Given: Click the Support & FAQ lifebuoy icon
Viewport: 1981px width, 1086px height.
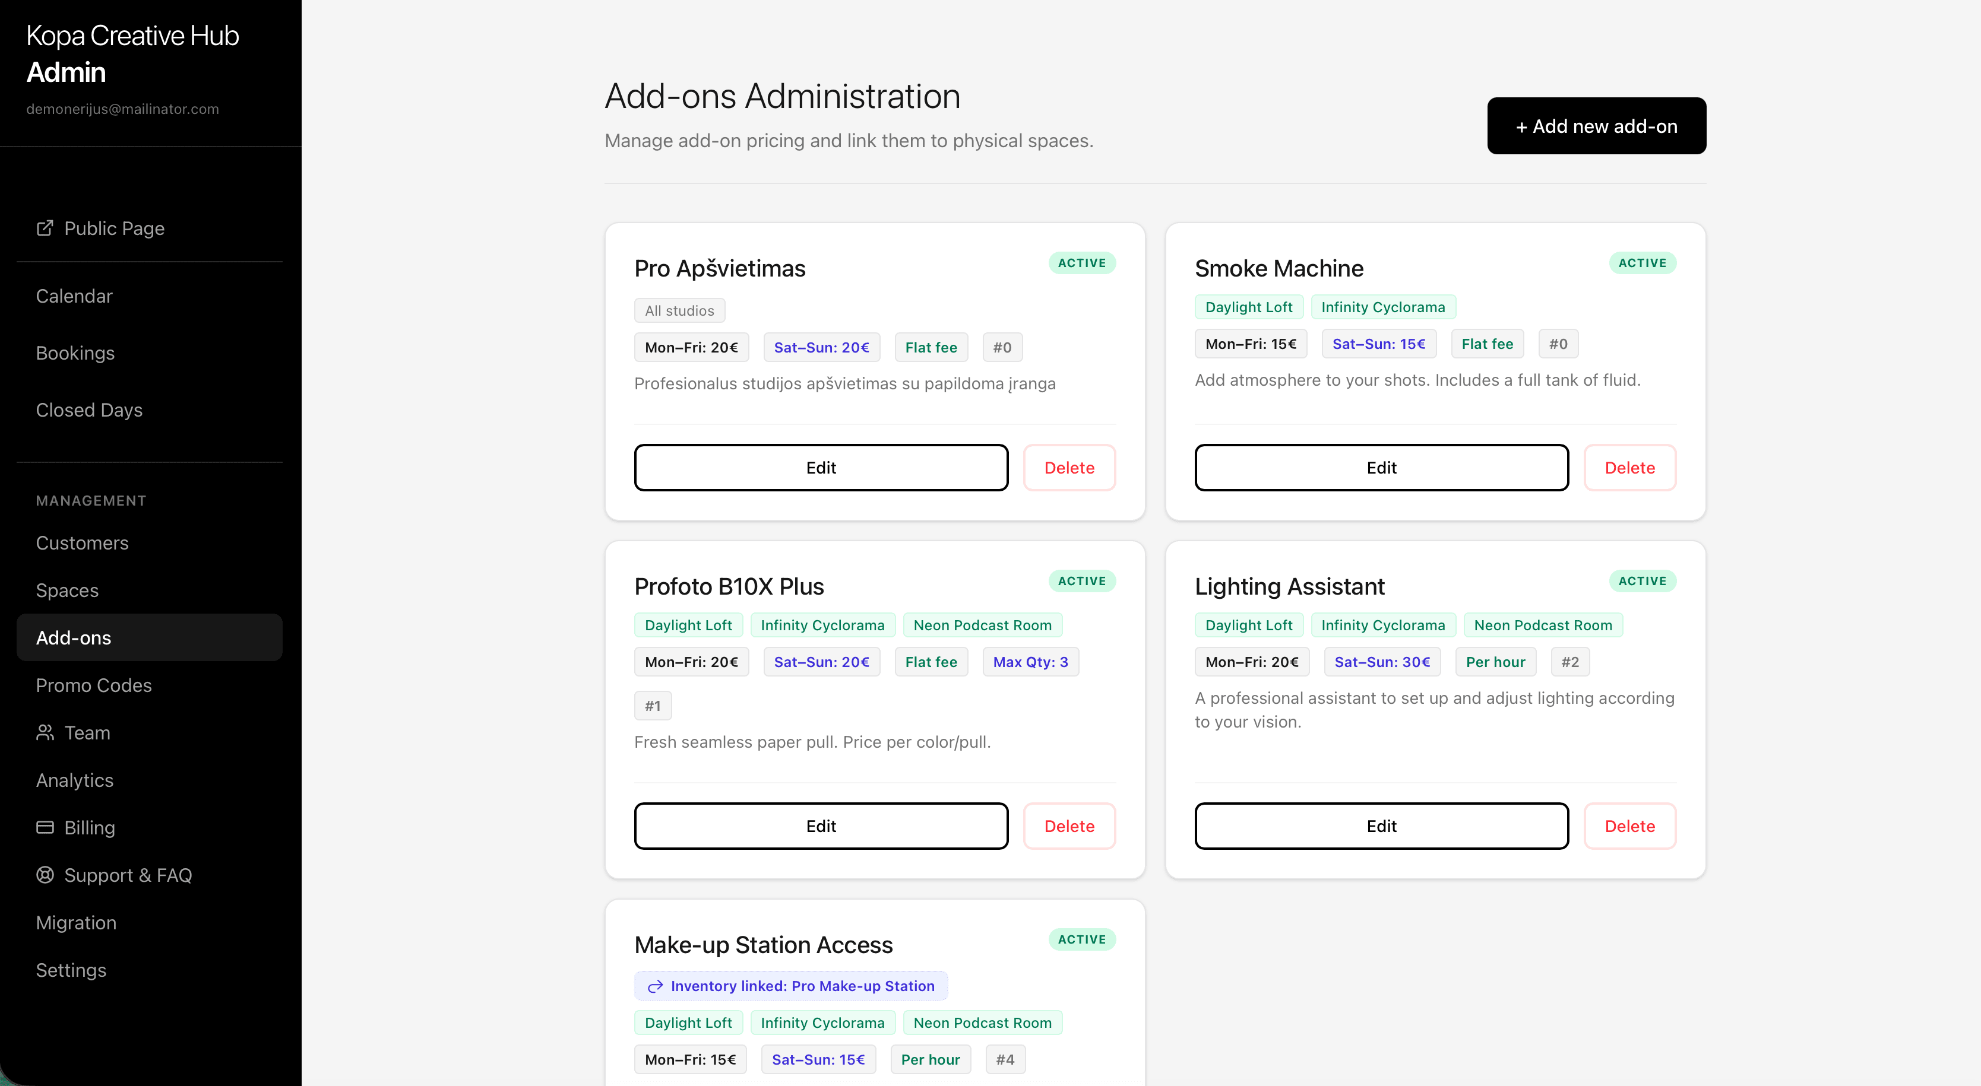Looking at the screenshot, I should [45, 875].
